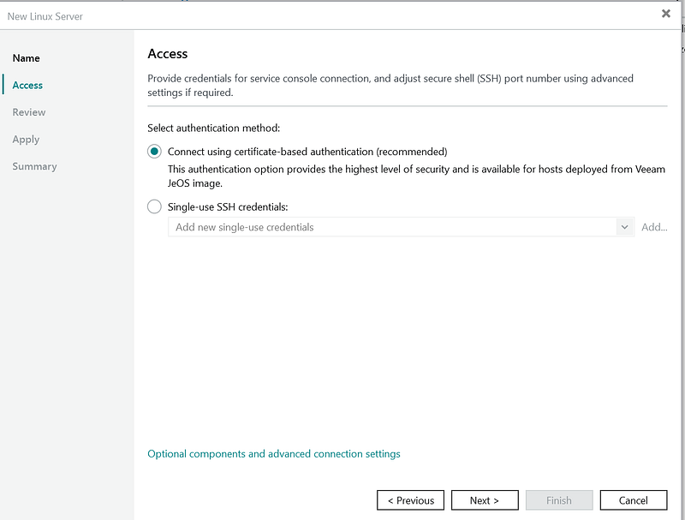Open the Apply step in sidebar
The width and height of the screenshot is (685, 520).
(x=26, y=140)
